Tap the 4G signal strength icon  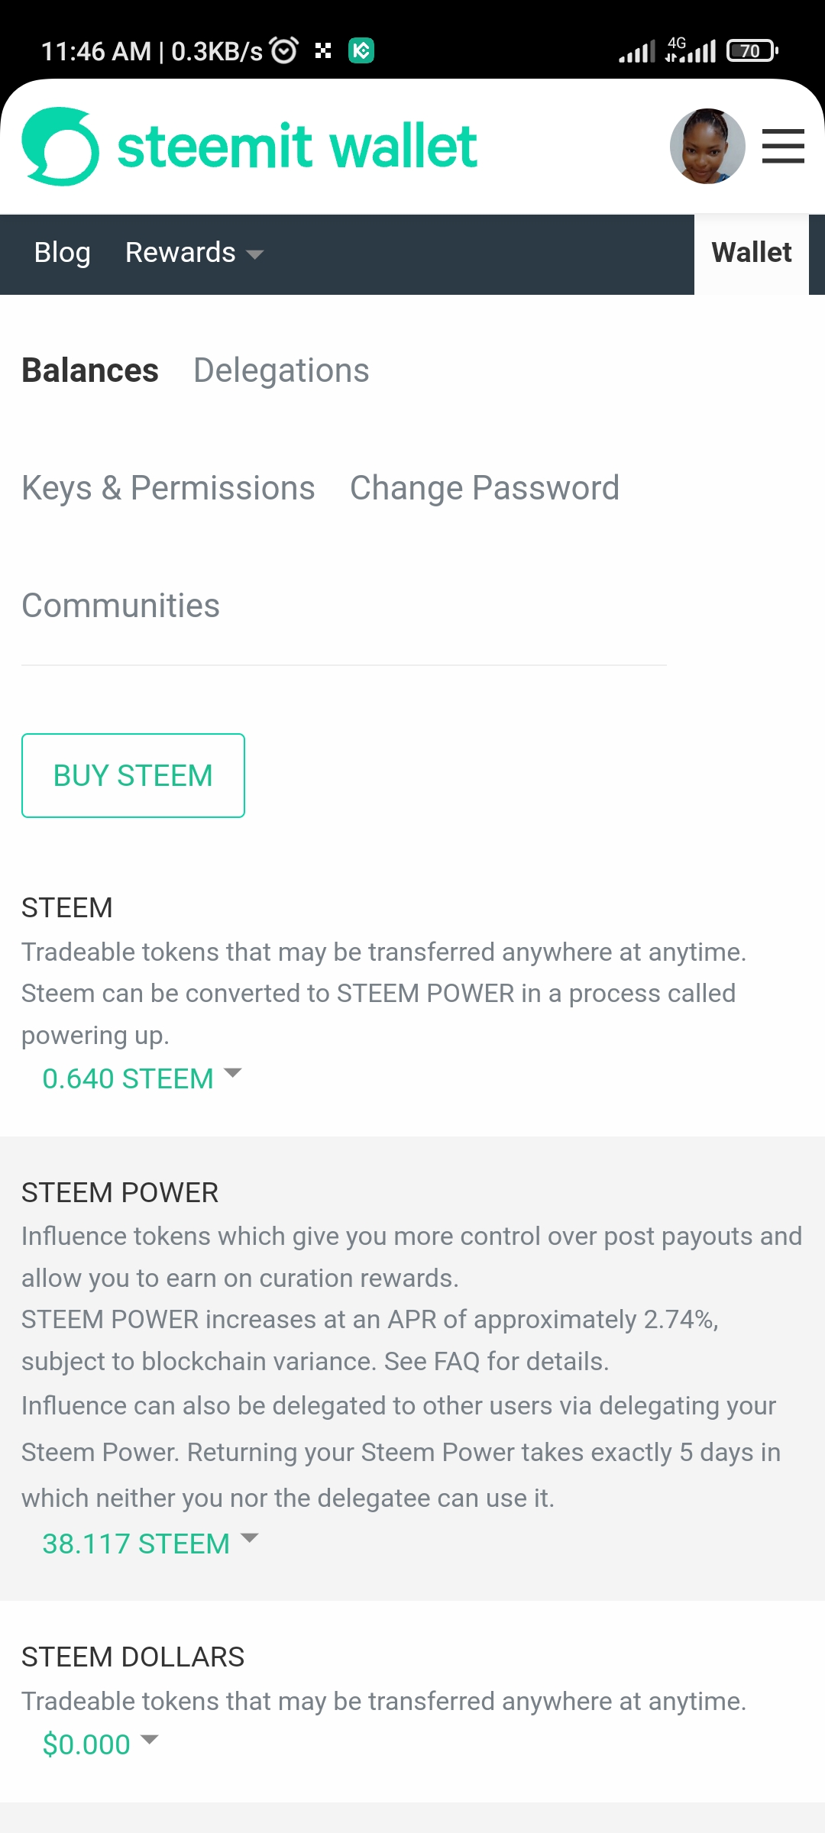point(691,50)
